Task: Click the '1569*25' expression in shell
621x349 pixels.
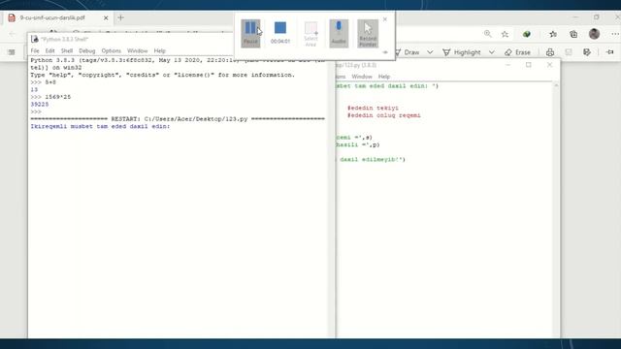Action: point(58,97)
